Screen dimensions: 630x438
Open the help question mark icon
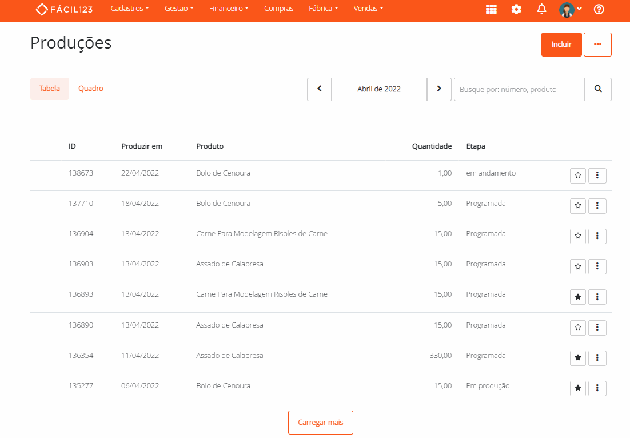[599, 9]
